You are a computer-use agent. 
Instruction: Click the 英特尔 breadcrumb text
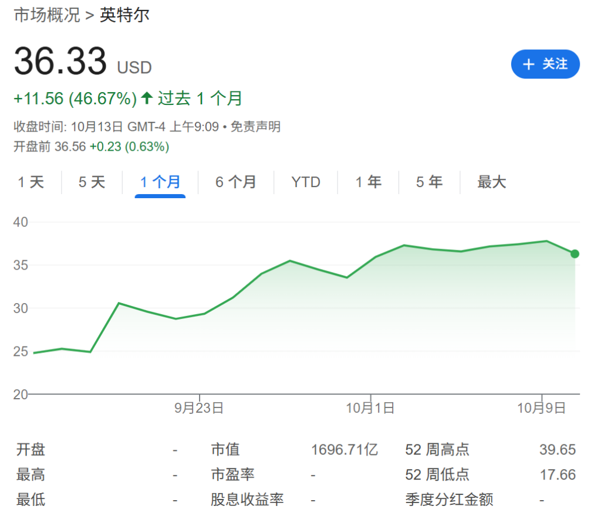coord(124,15)
